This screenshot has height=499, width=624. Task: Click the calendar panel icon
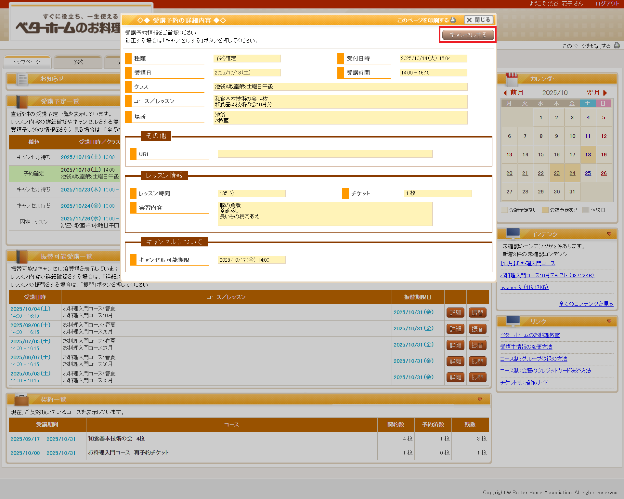tap(512, 79)
